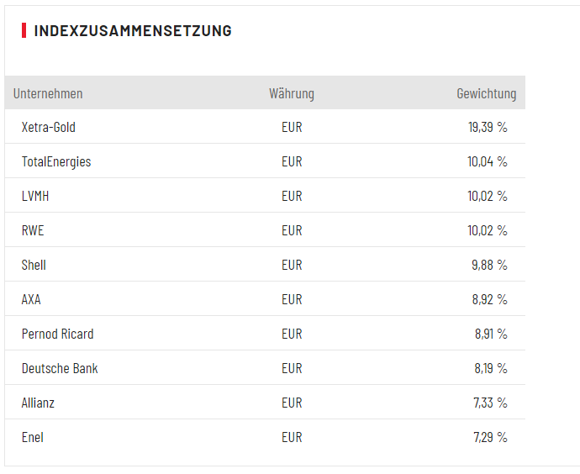Open the Shell company entry
580x474 pixels.
point(34,266)
